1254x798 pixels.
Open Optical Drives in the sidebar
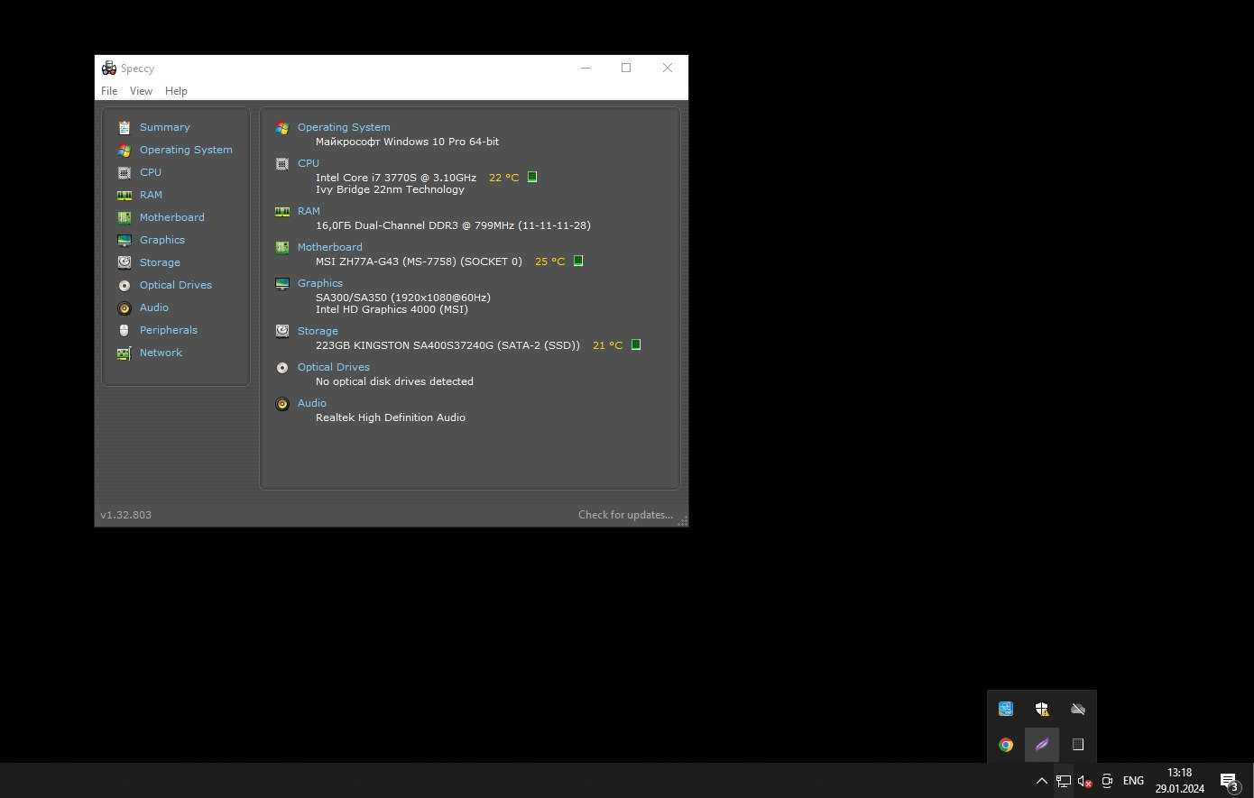(175, 285)
